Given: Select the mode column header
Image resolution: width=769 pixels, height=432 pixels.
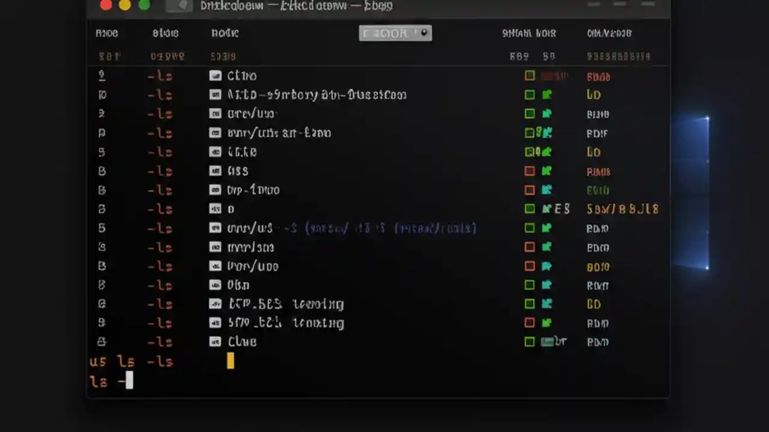Looking at the screenshot, I should [107, 33].
